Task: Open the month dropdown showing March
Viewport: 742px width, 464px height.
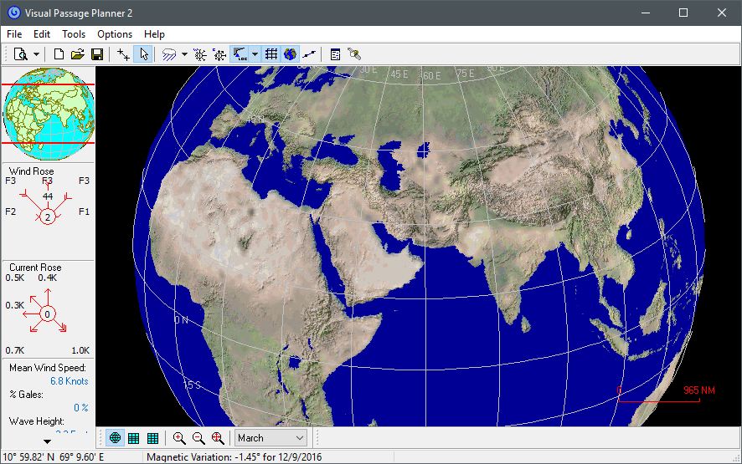Action: coord(271,438)
